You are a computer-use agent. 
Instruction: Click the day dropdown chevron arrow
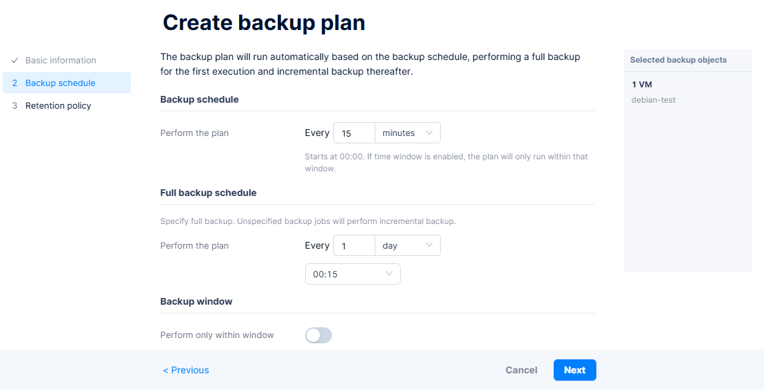pyautogui.click(x=429, y=245)
